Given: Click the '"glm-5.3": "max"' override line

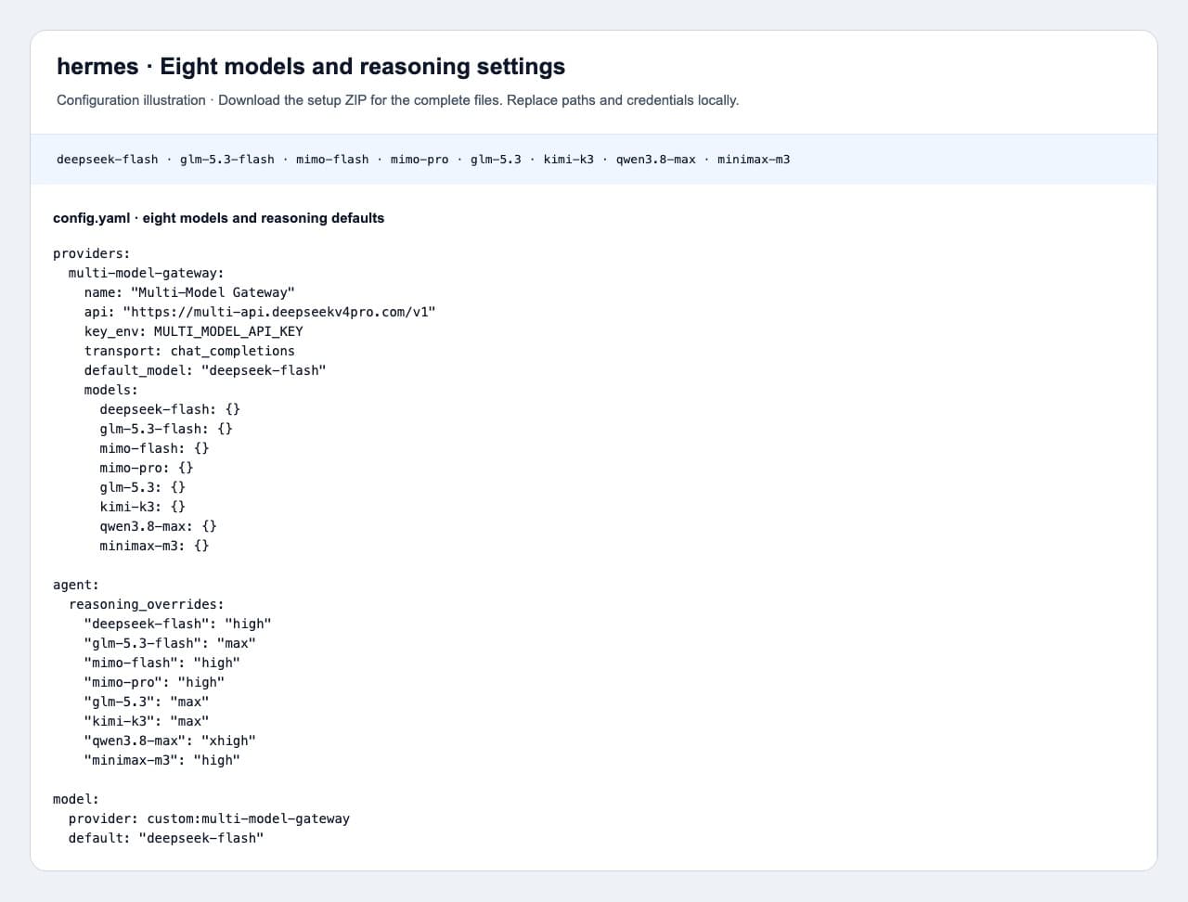Looking at the screenshot, I should click(147, 702).
